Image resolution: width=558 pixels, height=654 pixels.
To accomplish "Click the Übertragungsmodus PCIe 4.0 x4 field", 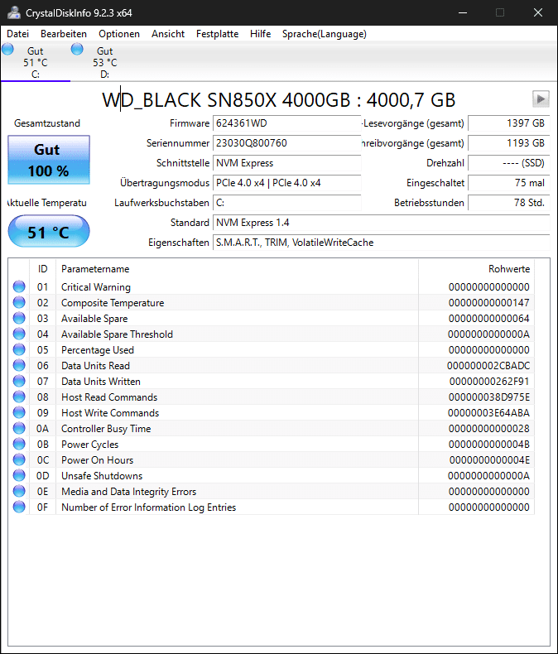I will 287,183.
